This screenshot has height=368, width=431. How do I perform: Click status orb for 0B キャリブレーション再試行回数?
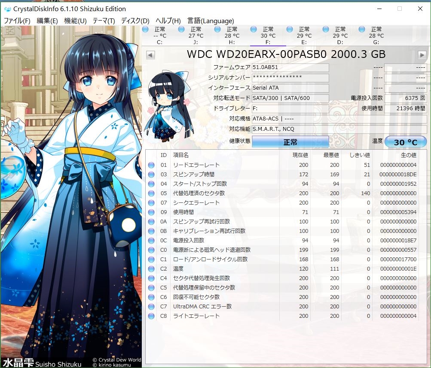click(x=151, y=231)
